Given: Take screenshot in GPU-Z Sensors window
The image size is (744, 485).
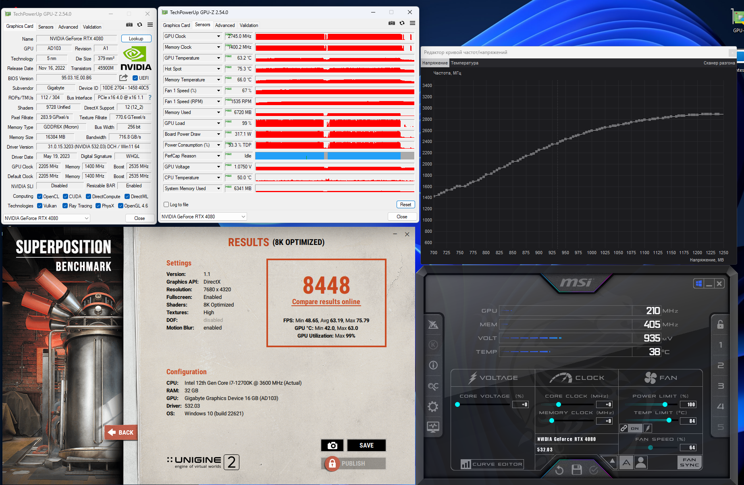Looking at the screenshot, I should click(x=391, y=23).
